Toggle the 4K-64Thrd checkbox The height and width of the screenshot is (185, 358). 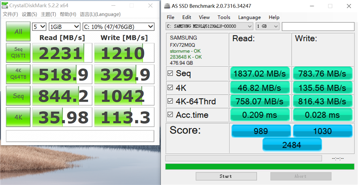pyautogui.click(x=170, y=102)
